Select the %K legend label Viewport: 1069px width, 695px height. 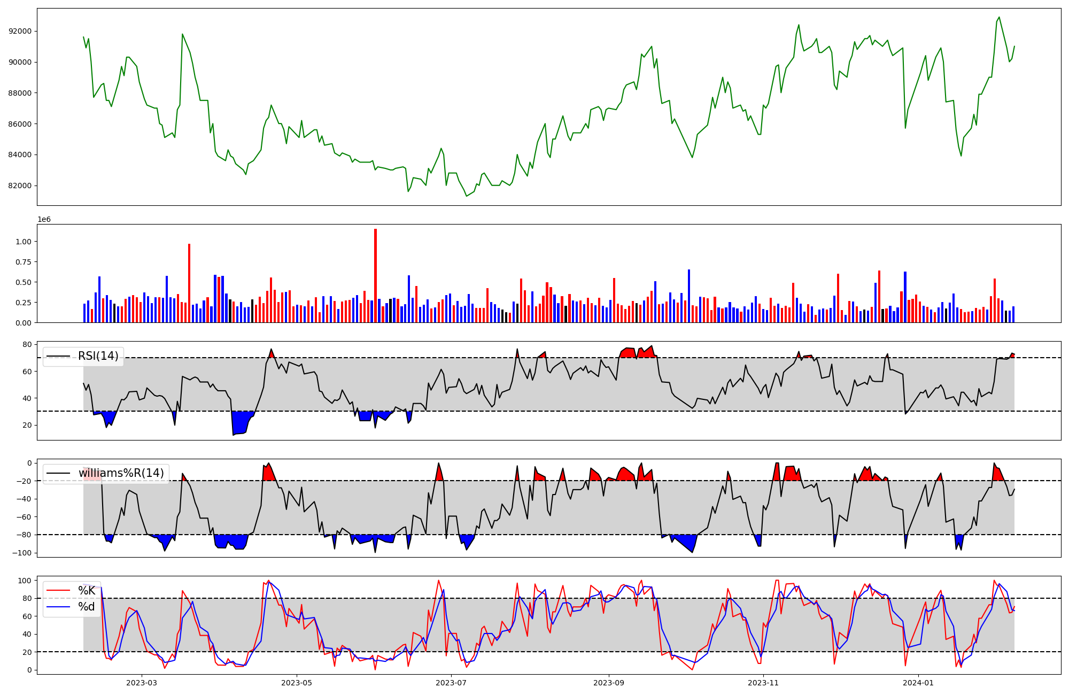(87, 591)
